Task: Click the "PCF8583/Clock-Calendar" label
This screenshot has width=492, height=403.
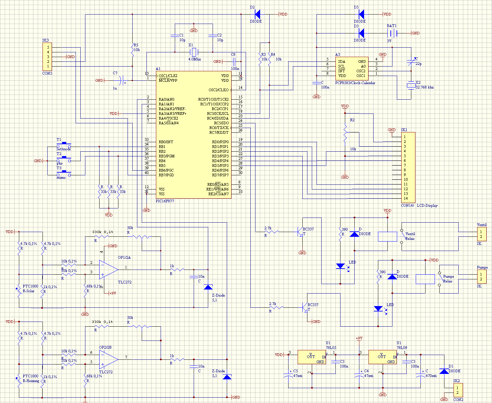Action: coord(355,83)
